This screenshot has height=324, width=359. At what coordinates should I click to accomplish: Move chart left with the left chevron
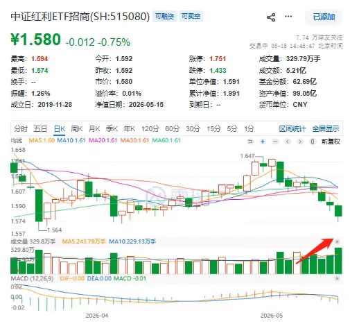(288, 142)
